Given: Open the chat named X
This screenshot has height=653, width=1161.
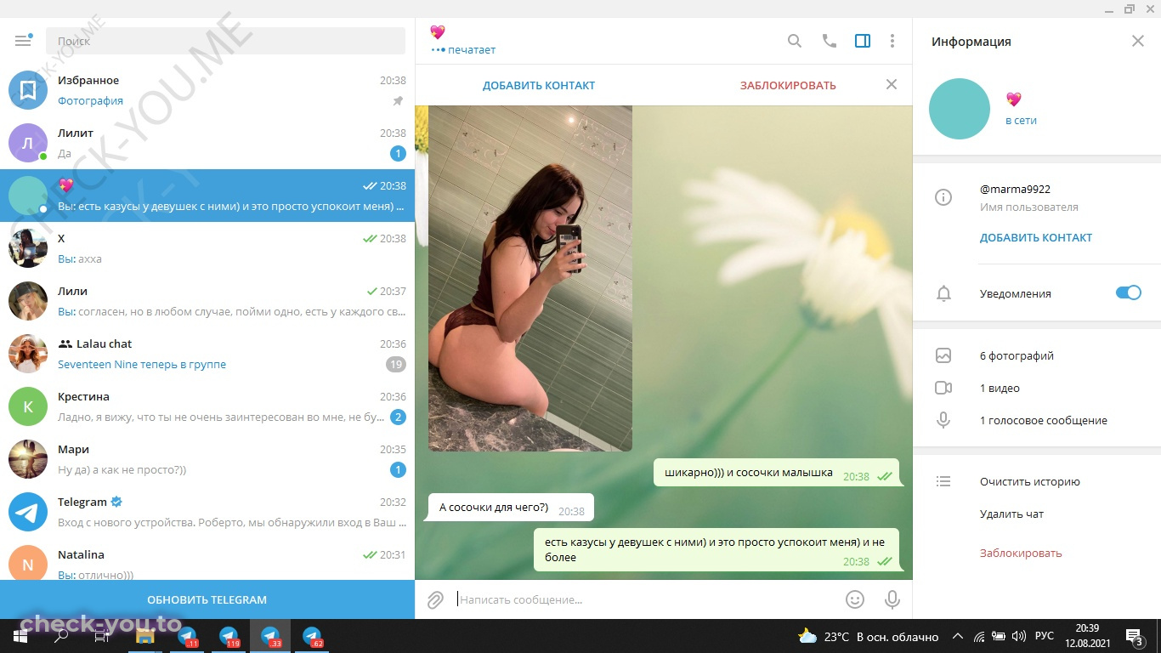Looking at the screenshot, I should coord(207,248).
